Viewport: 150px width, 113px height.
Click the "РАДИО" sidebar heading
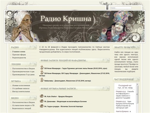tap(23, 47)
